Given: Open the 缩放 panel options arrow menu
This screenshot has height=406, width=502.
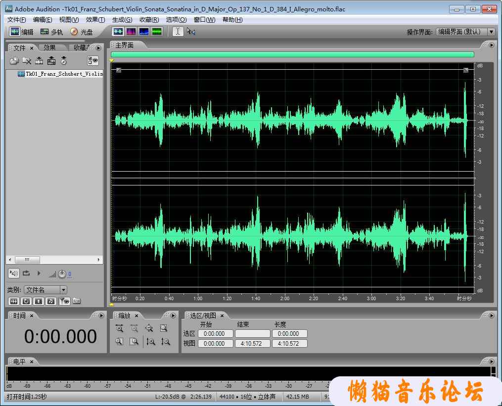Looking at the screenshot, I should tap(173, 316).
